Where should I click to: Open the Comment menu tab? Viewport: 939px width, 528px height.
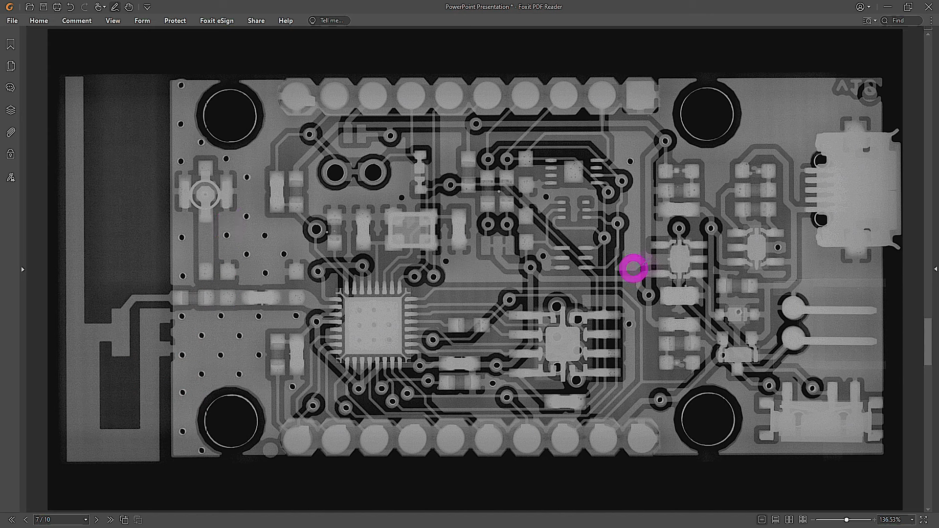[77, 21]
